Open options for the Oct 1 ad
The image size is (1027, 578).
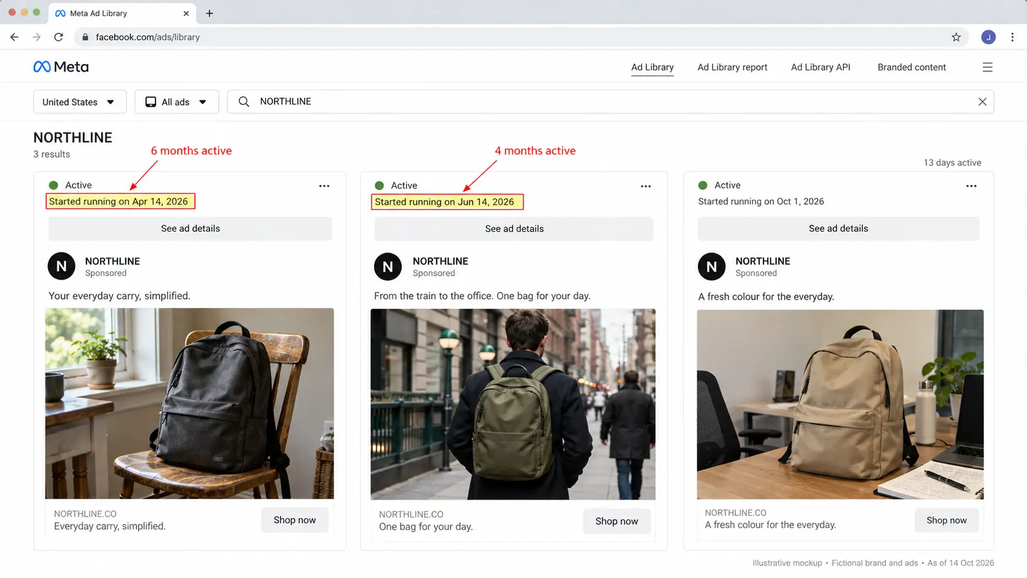(971, 186)
